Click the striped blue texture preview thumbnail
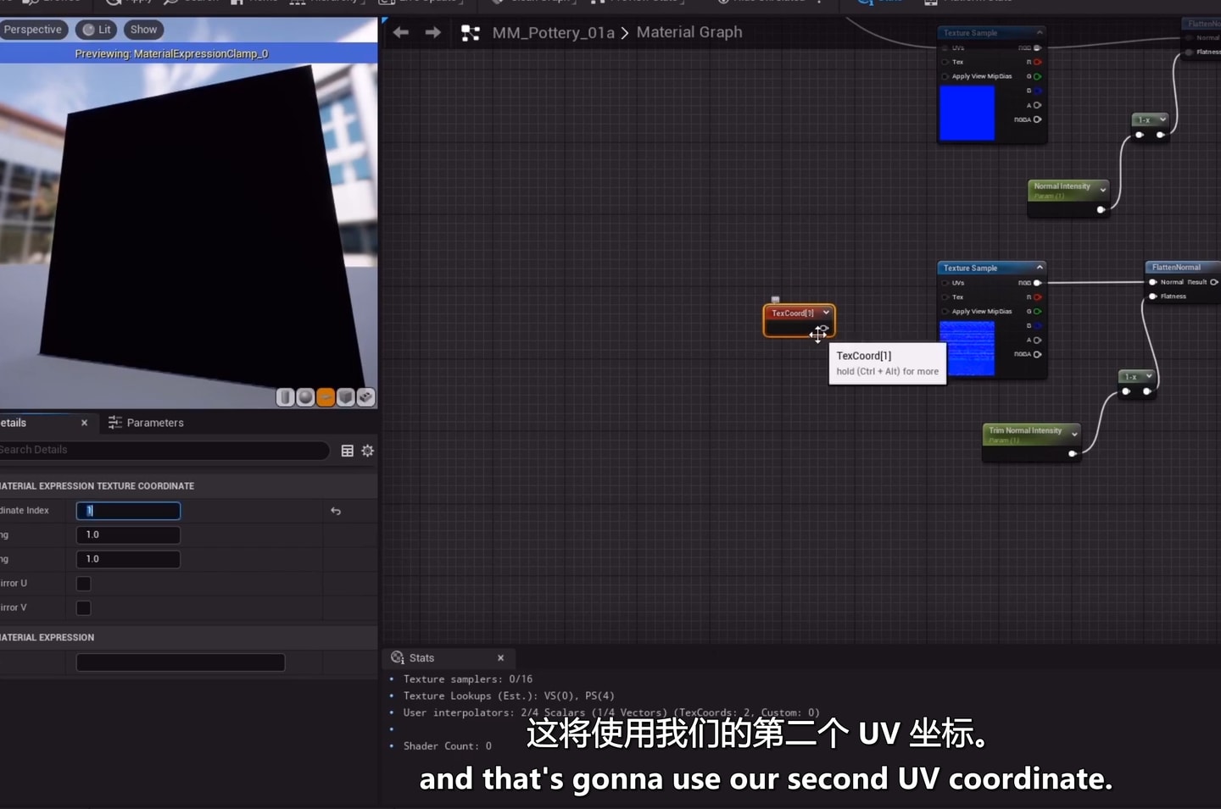 pyautogui.click(x=967, y=348)
